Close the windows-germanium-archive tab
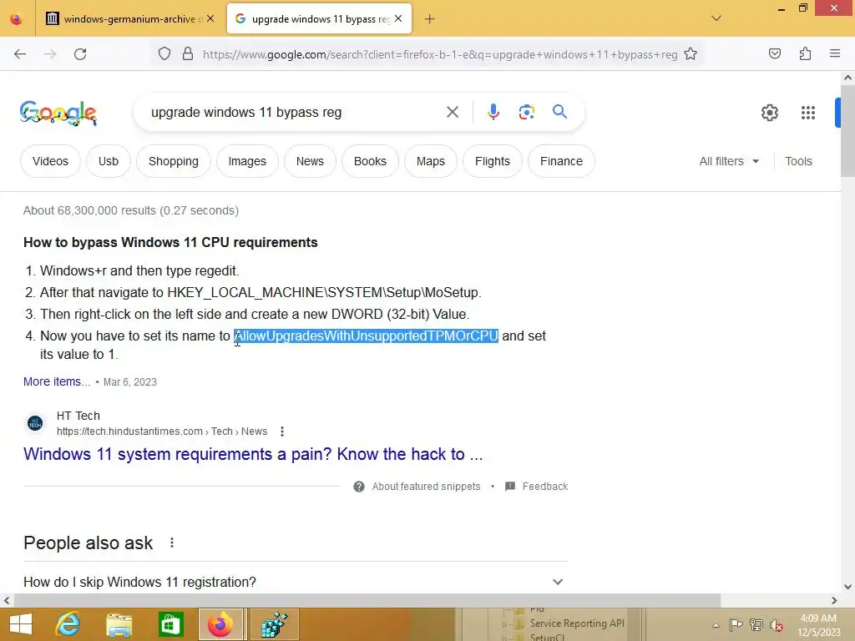This screenshot has height=641, width=855. 210,18
